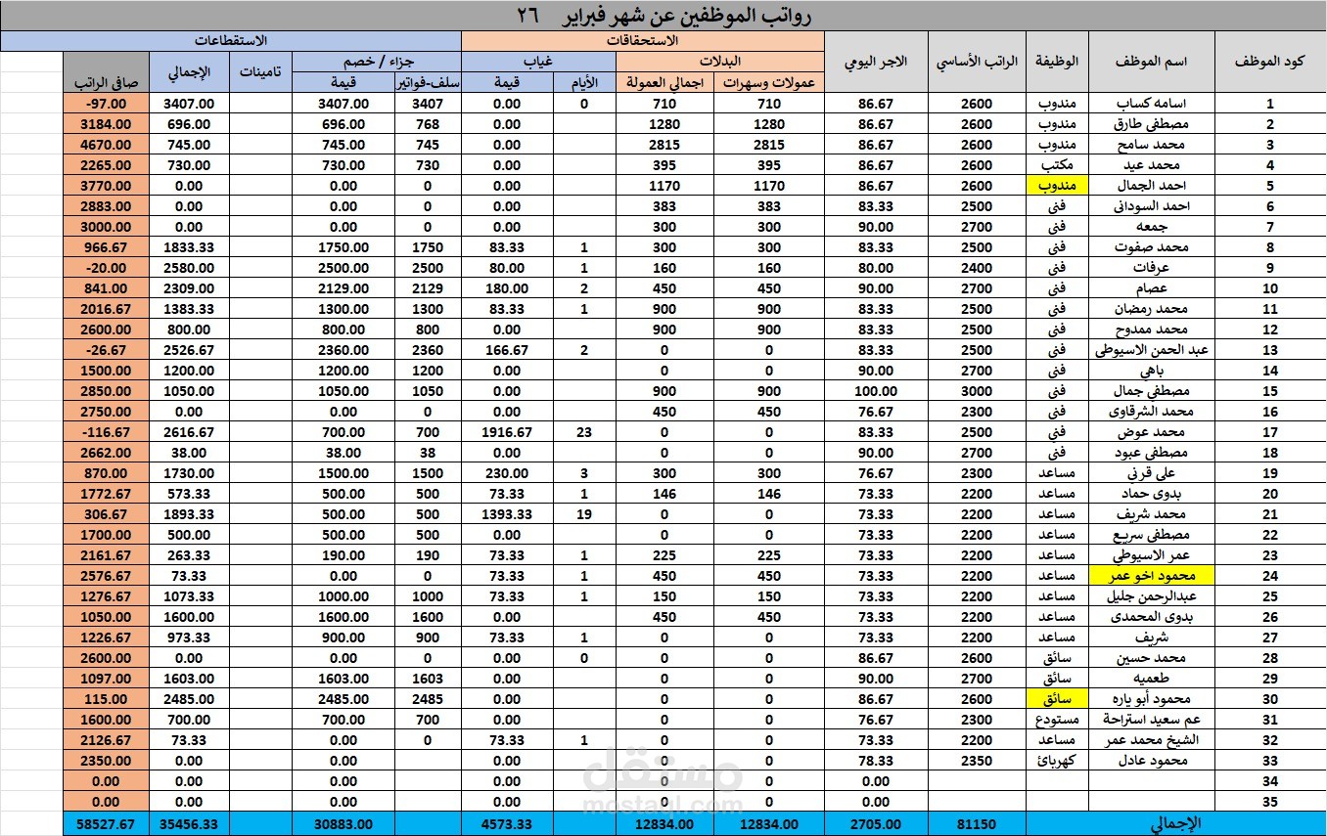Click the total daily wage 2705.00
This screenshot has height=836, width=1327.
click(876, 824)
